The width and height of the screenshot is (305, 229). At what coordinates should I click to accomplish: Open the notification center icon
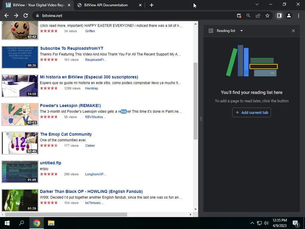[295, 223]
